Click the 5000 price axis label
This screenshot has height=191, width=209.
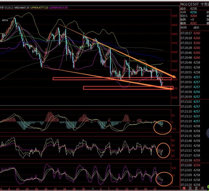pyautogui.click(x=175, y=16)
